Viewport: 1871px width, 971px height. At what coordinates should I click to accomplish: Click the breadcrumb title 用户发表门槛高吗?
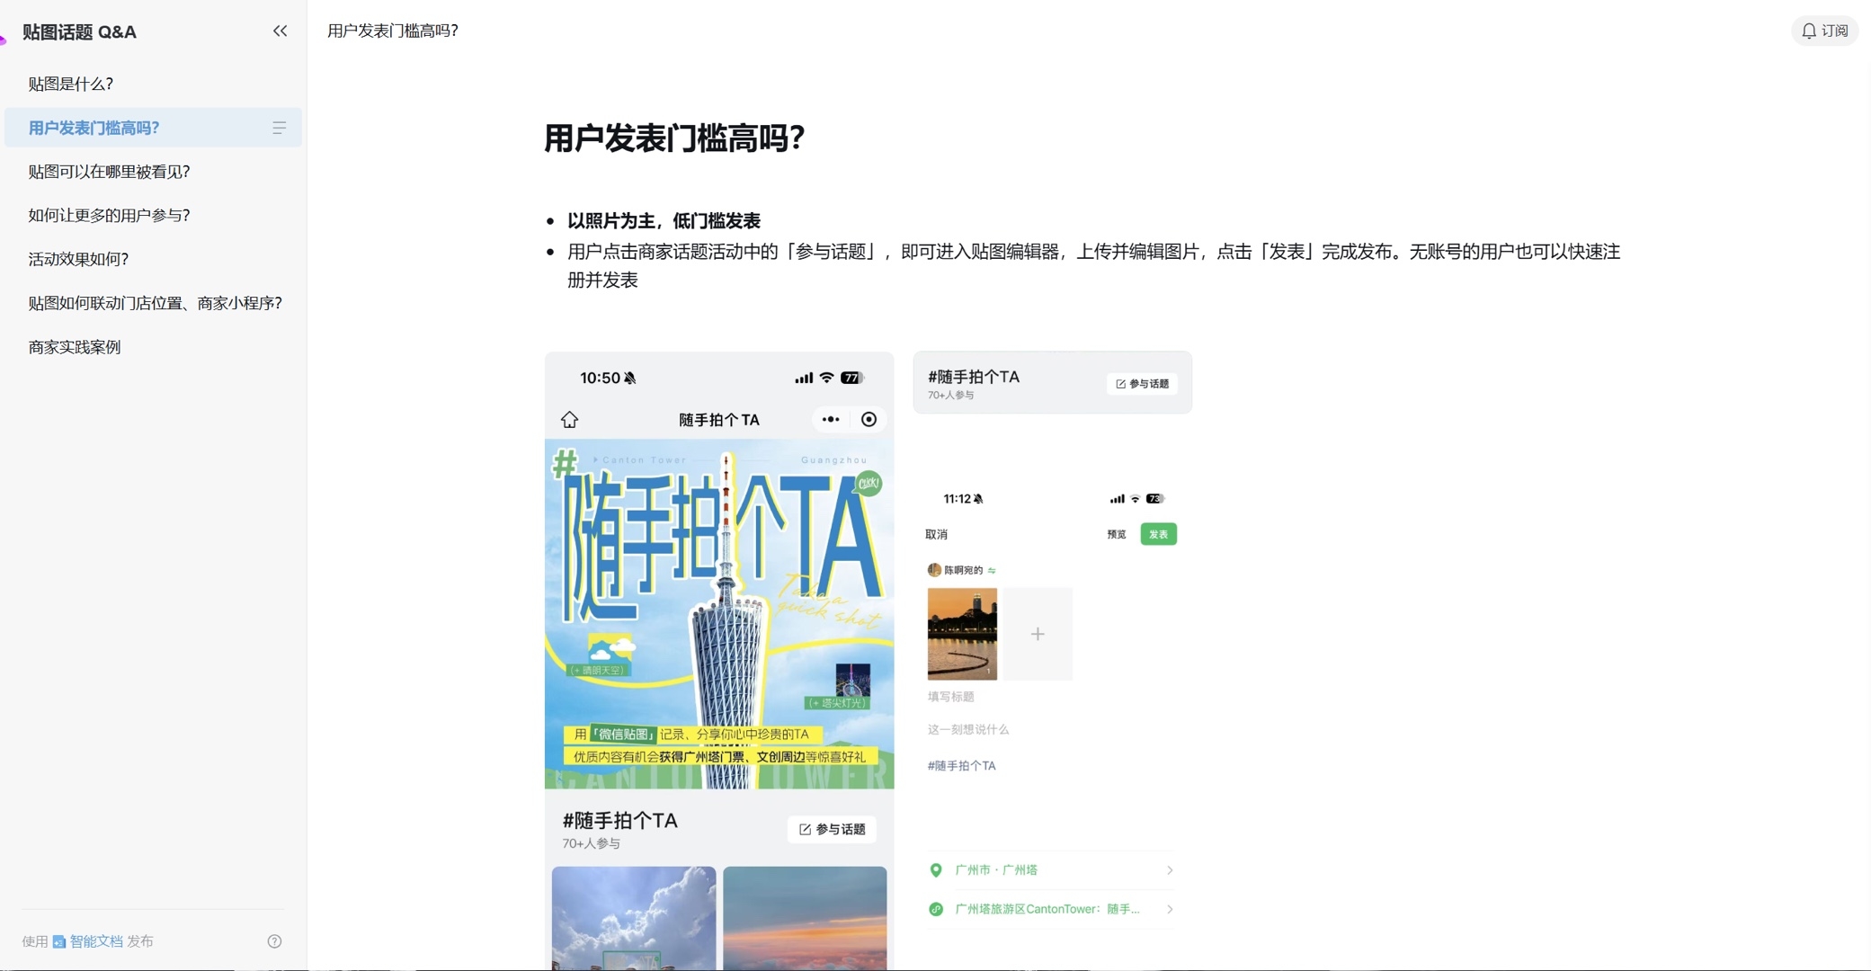(x=393, y=31)
